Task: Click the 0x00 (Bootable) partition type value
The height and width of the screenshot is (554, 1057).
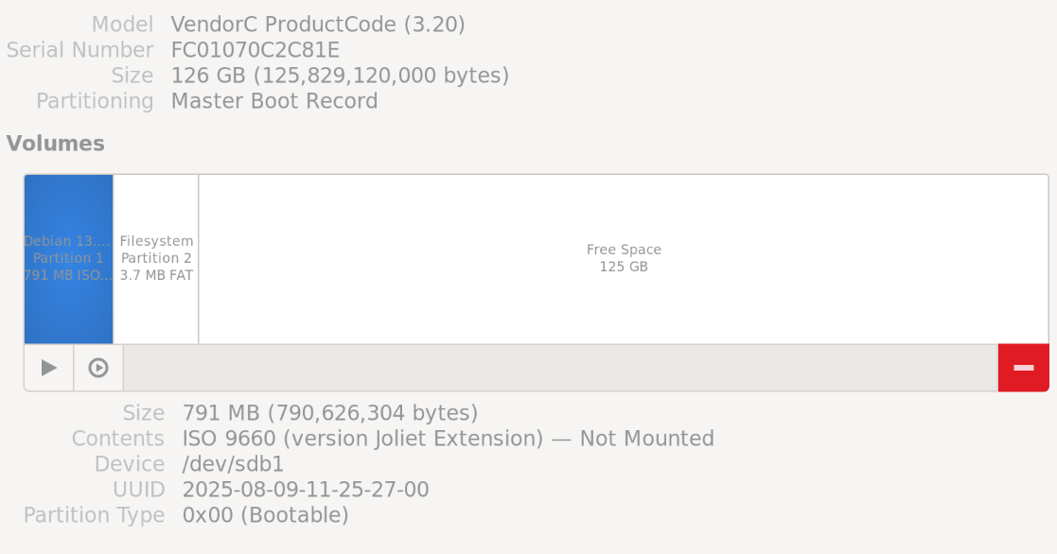Action: tap(265, 515)
